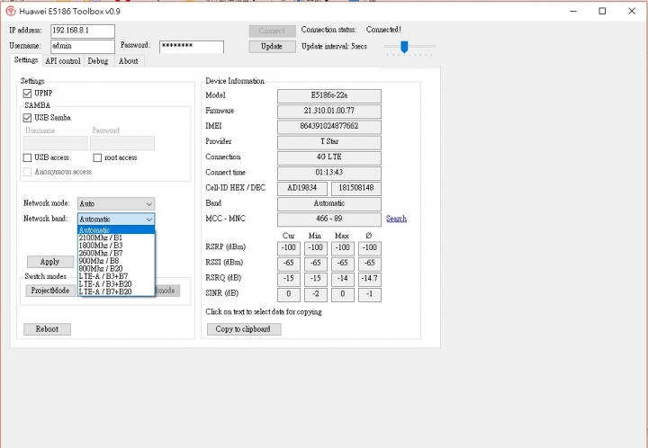Enable the USB access checkbox
The width and height of the screenshot is (648, 448).
click(x=27, y=157)
